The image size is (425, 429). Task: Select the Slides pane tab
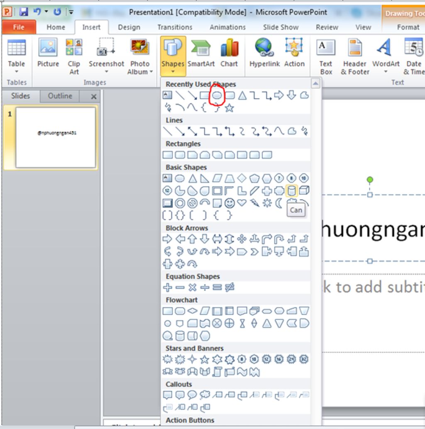(20, 96)
